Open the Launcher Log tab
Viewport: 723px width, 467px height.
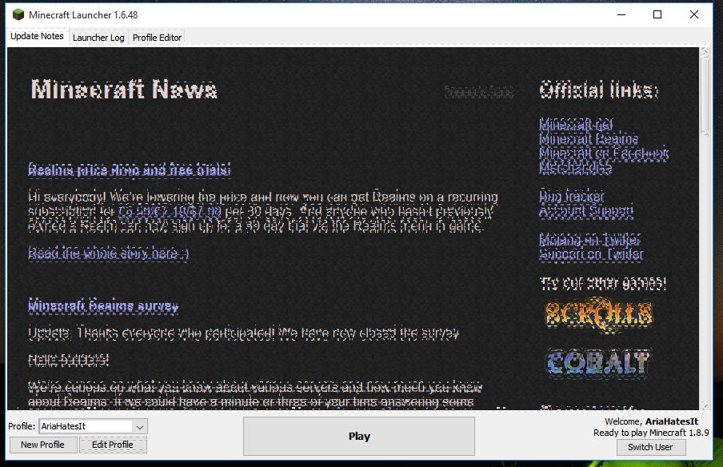click(x=98, y=38)
